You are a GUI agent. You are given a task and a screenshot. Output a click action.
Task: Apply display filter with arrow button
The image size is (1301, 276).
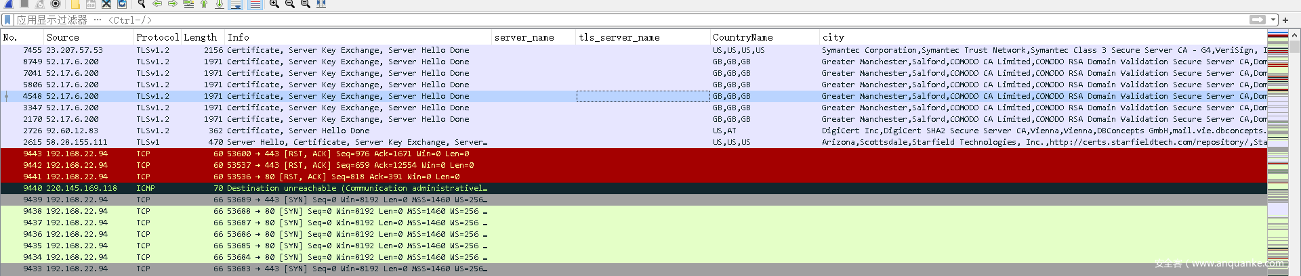click(x=1258, y=20)
